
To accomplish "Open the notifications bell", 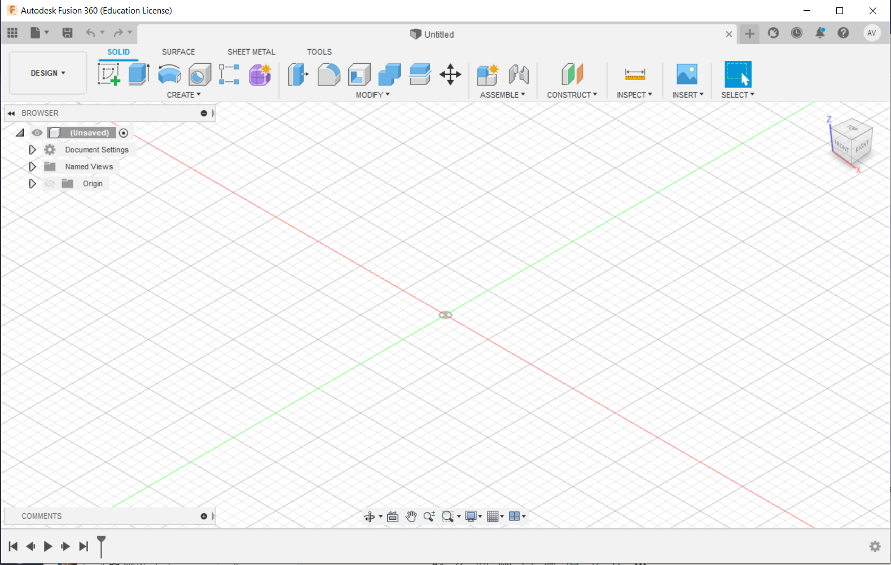I will [820, 33].
